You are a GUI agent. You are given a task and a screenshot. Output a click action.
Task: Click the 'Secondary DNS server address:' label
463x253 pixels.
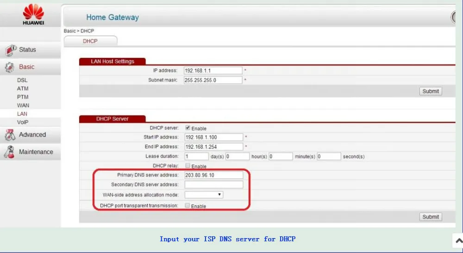144,184
